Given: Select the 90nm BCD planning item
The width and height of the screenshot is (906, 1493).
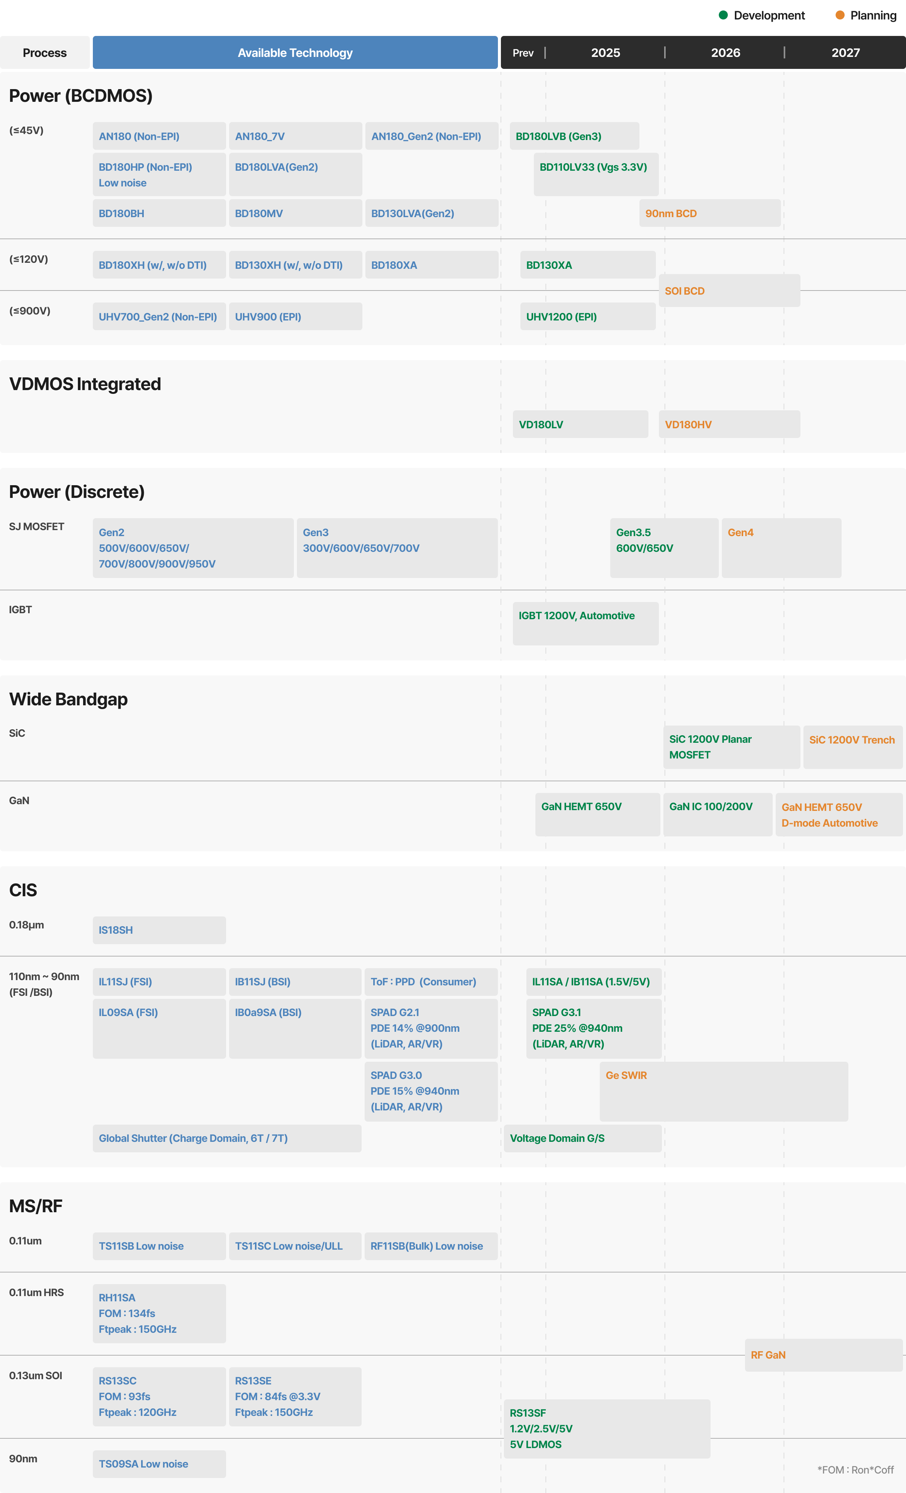Looking at the screenshot, I should pyautogui.click(x=710, y=213).
